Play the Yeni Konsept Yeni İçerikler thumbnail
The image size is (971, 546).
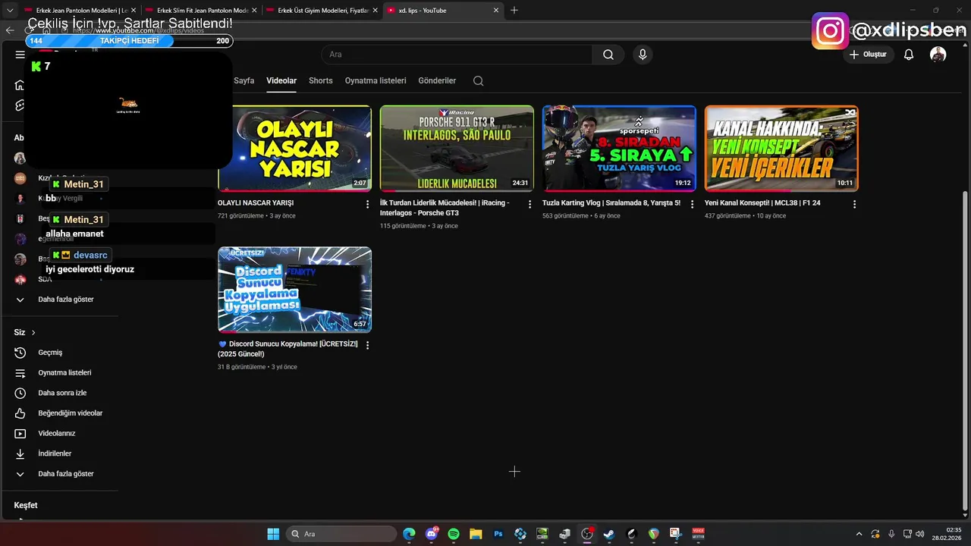[781, 149]
